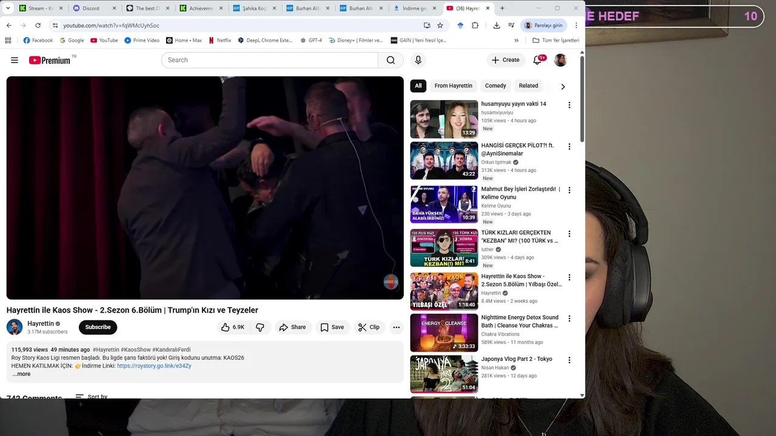Expand video description with ...more
This screenshot has height=436, width=776.
(x=21, y=374)
